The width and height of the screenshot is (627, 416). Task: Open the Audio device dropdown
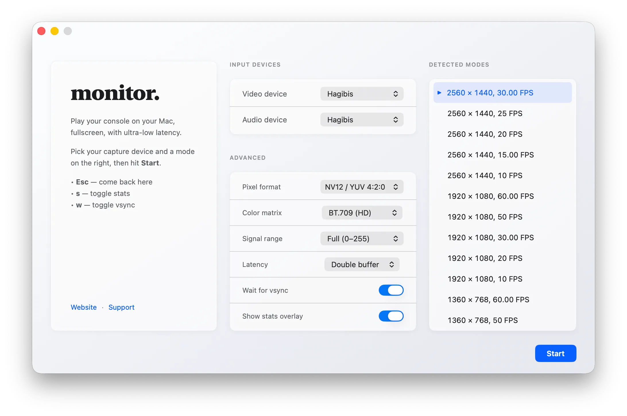(362, 120)
